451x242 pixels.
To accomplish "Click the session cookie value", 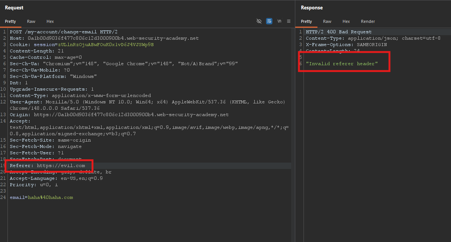I will 105,45.
